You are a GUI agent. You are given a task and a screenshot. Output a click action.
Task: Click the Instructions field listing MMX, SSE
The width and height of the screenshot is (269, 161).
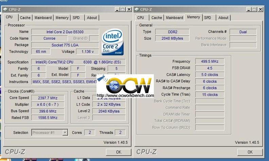point(64,82)
